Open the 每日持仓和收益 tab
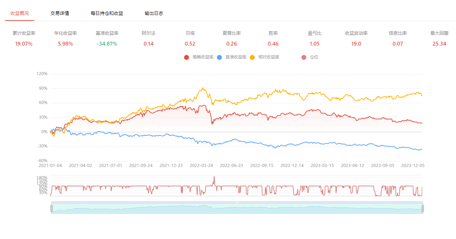Image resolution: width=456 pixels, height=239 pixels. pos(107,13)
